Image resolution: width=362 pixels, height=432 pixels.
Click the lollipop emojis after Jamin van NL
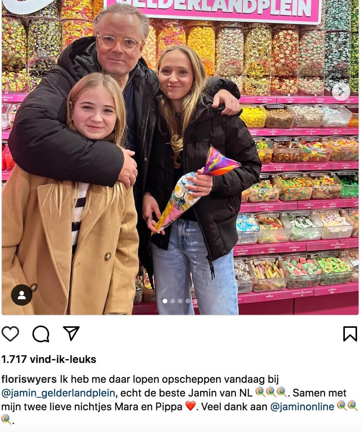tap(271, 392)
